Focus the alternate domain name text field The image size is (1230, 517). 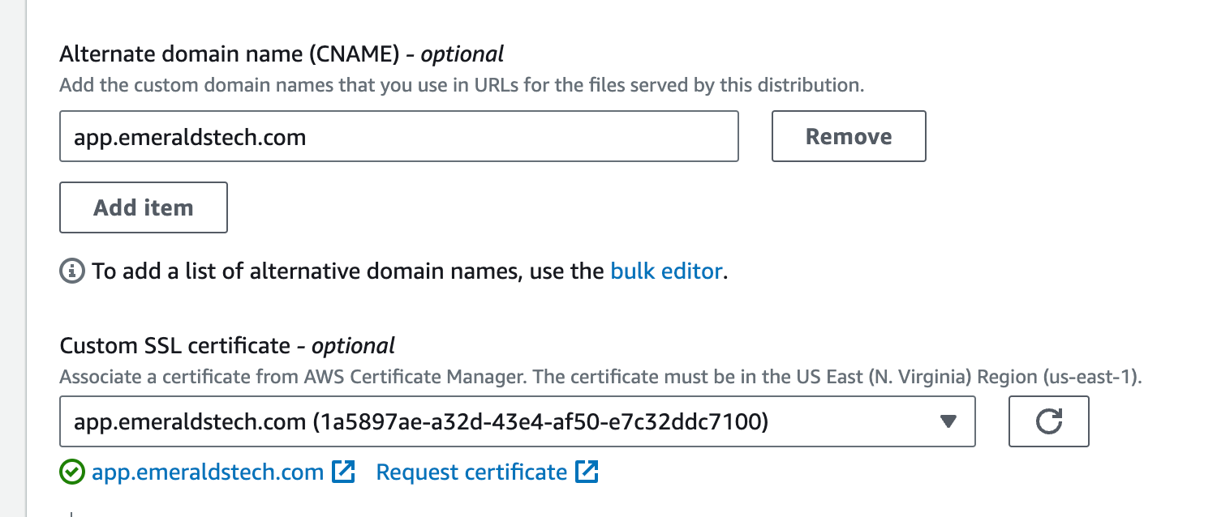pyautogui.click(x=398, y=137)
